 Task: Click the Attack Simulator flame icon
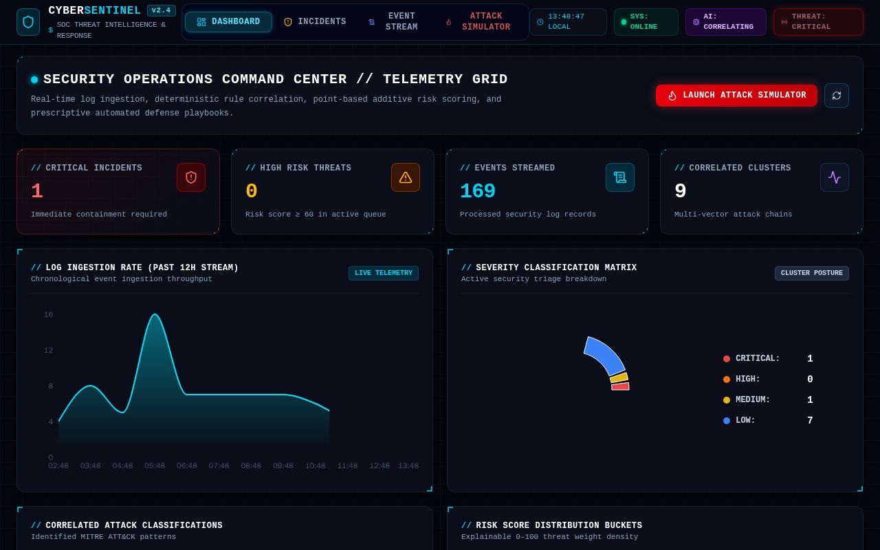(449, 22)
